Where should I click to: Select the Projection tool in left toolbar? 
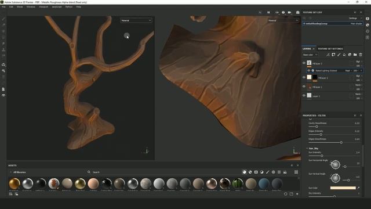pos(3,31)
